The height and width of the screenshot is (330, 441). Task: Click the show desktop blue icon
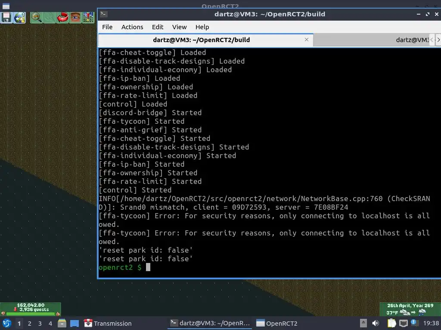click(74, 323)
